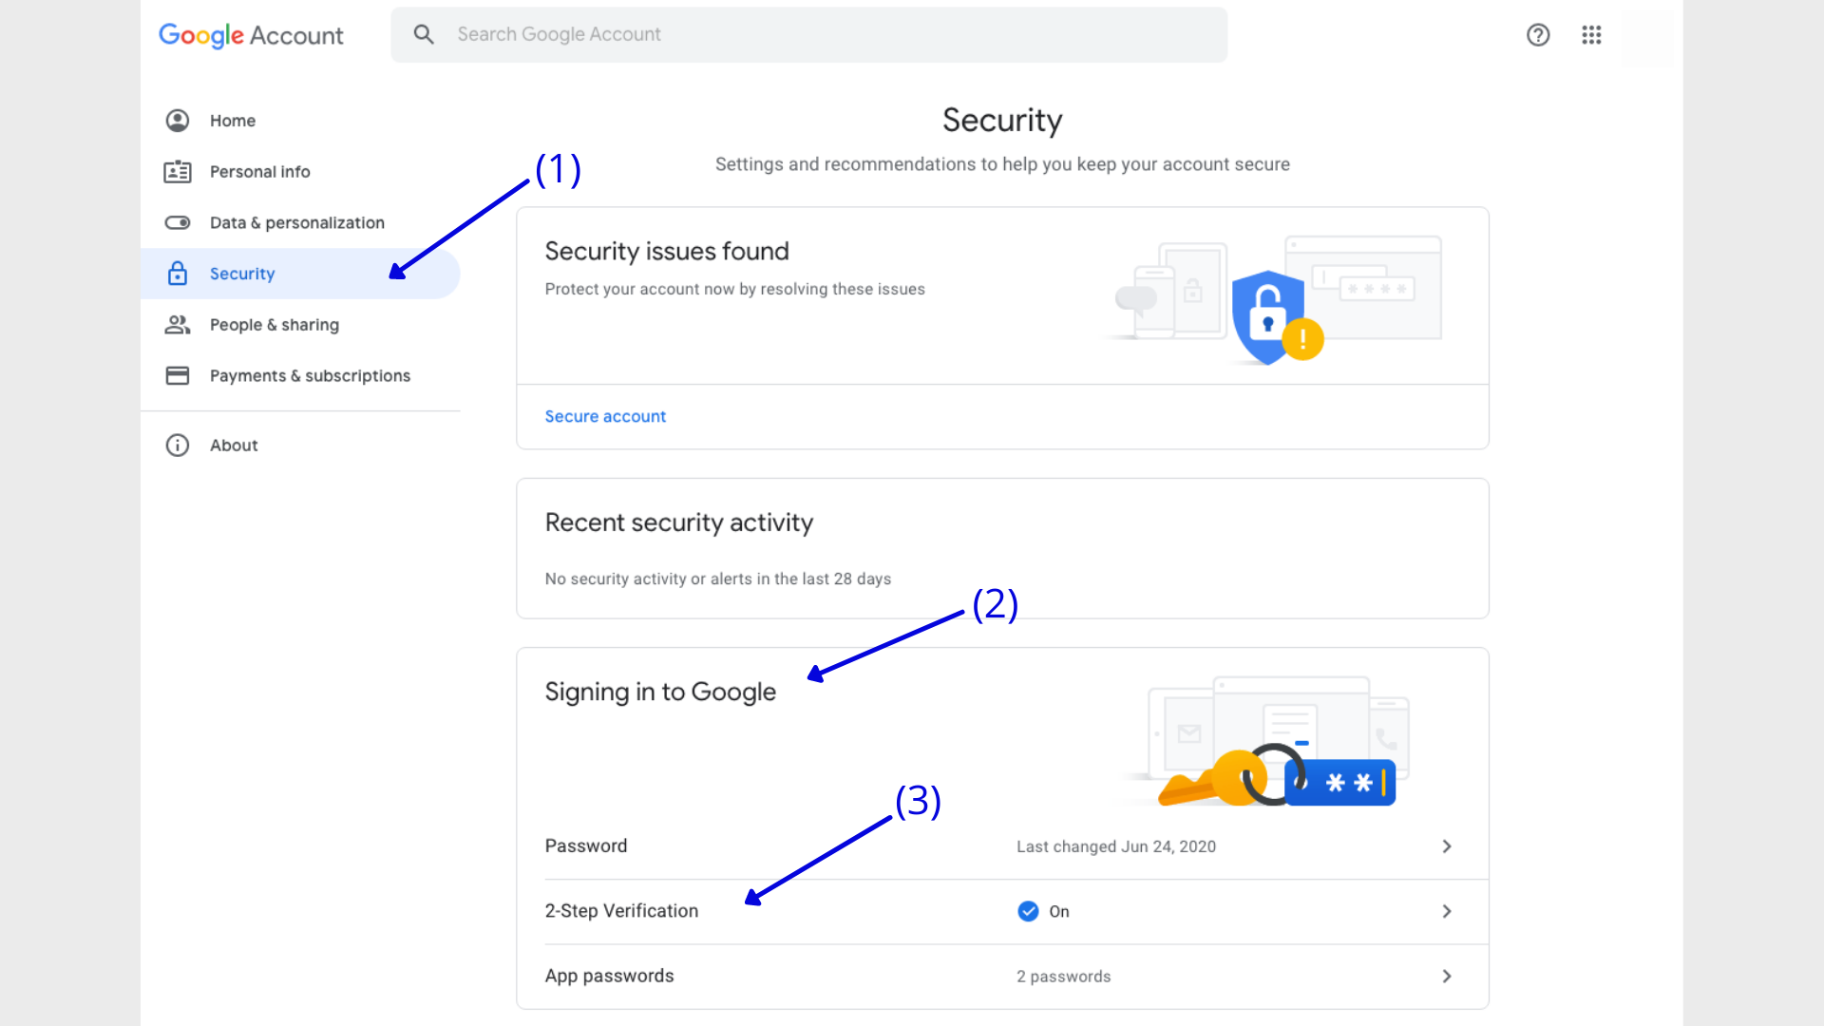The height and width of the screenshot is (1026, 1824).
Task: Expand the Password row chevron
Action: click(1447, 846)
